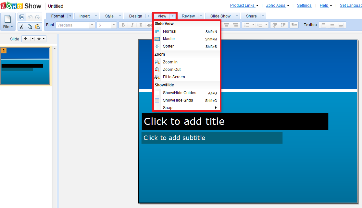
Task: Click the 'Click to add subtitle' placeholder
Action: [x=212, y=138]
